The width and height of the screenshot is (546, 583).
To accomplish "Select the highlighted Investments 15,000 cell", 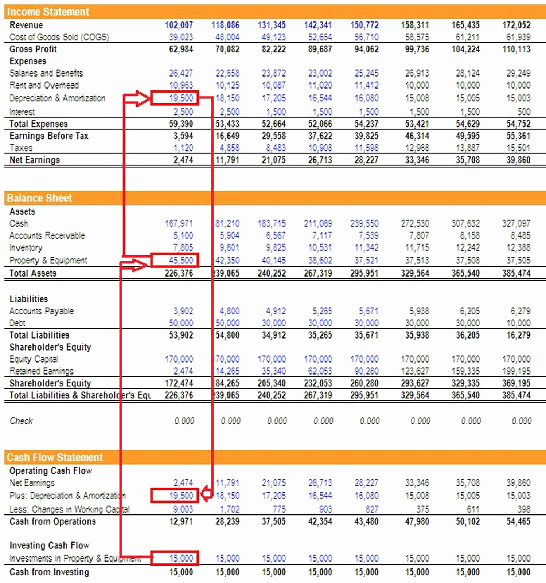I will (x=175, y=558).
